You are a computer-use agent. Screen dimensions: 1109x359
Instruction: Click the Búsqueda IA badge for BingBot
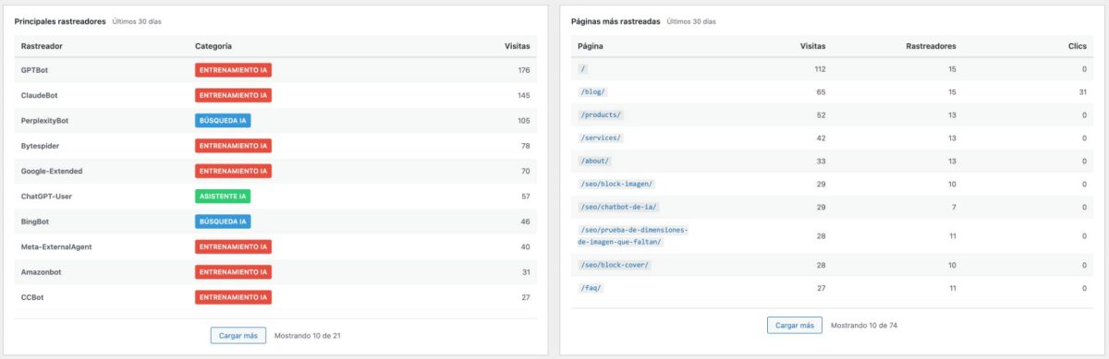(x=223, y=221)
